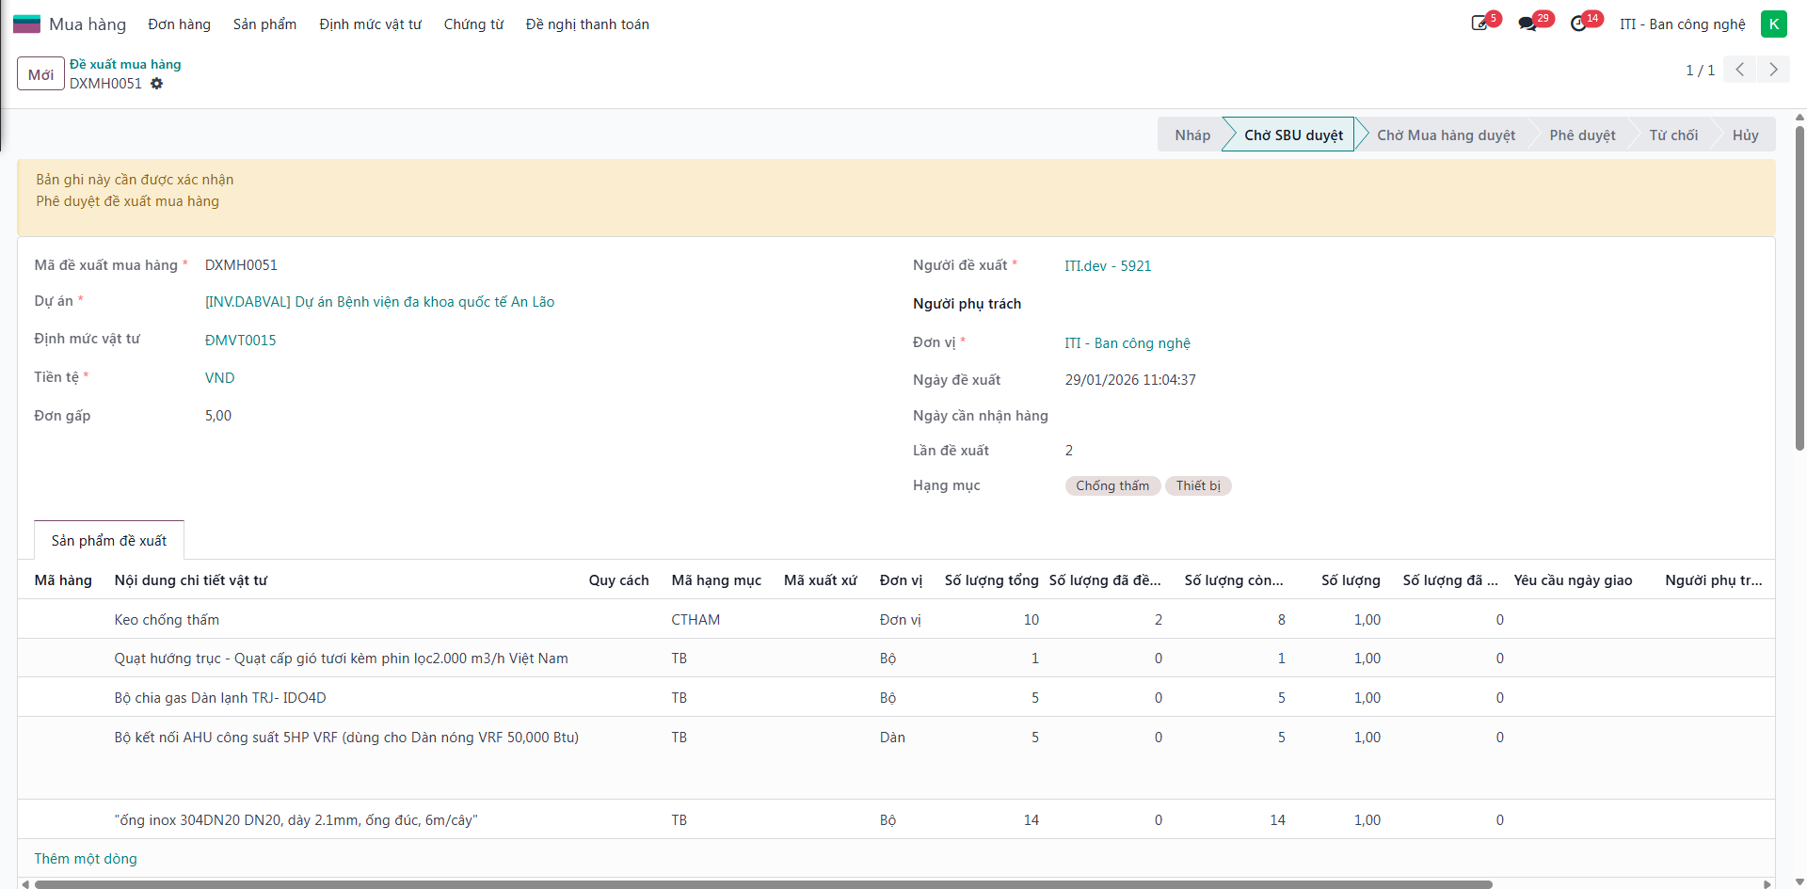Select the ống inox 304DN20 row

pos(896,819)
